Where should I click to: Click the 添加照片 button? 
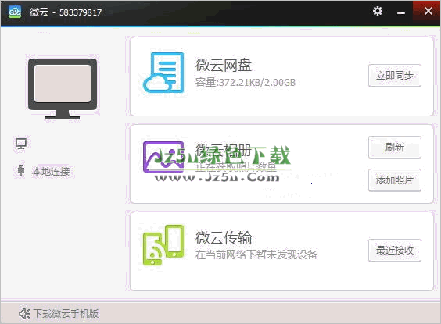[x=395, y=180]
